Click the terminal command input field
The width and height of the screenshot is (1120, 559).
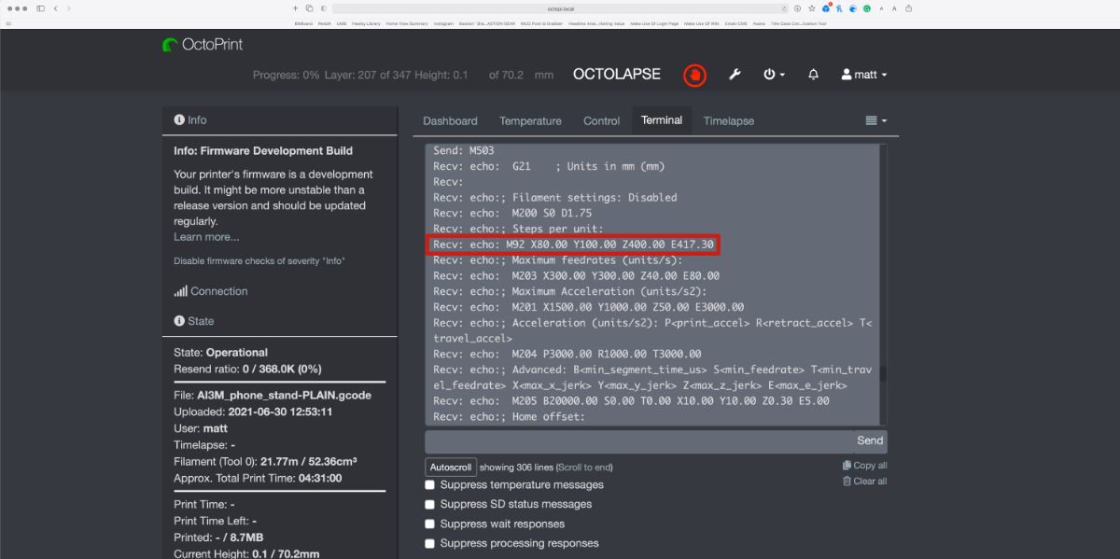click(x=638, y=440)
